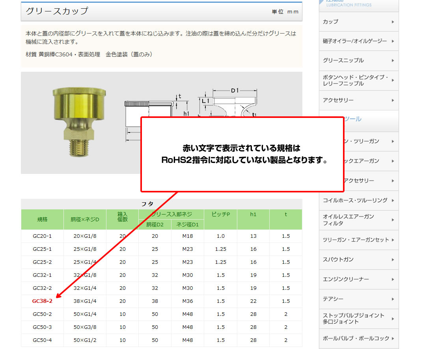Image resolution: width=423 pixels, height=349 pixels.
Task: Click the 胴径D2 column header
Action: coord(155,224)
